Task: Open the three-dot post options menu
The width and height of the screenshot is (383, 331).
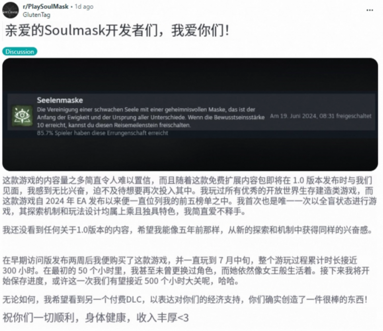Action: pyautogui.click(x=370, y=10)
